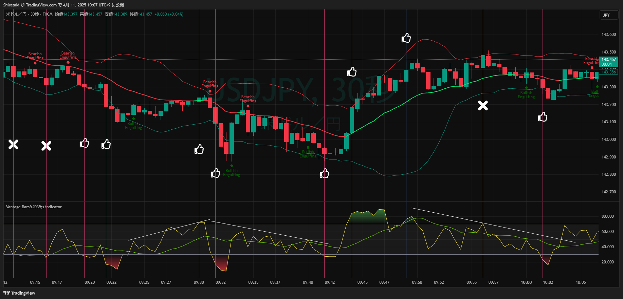Image resolution: width=623 pixels, height=299 pixels.
Task: Select the 10:05 time axis label
Action: 581,282
